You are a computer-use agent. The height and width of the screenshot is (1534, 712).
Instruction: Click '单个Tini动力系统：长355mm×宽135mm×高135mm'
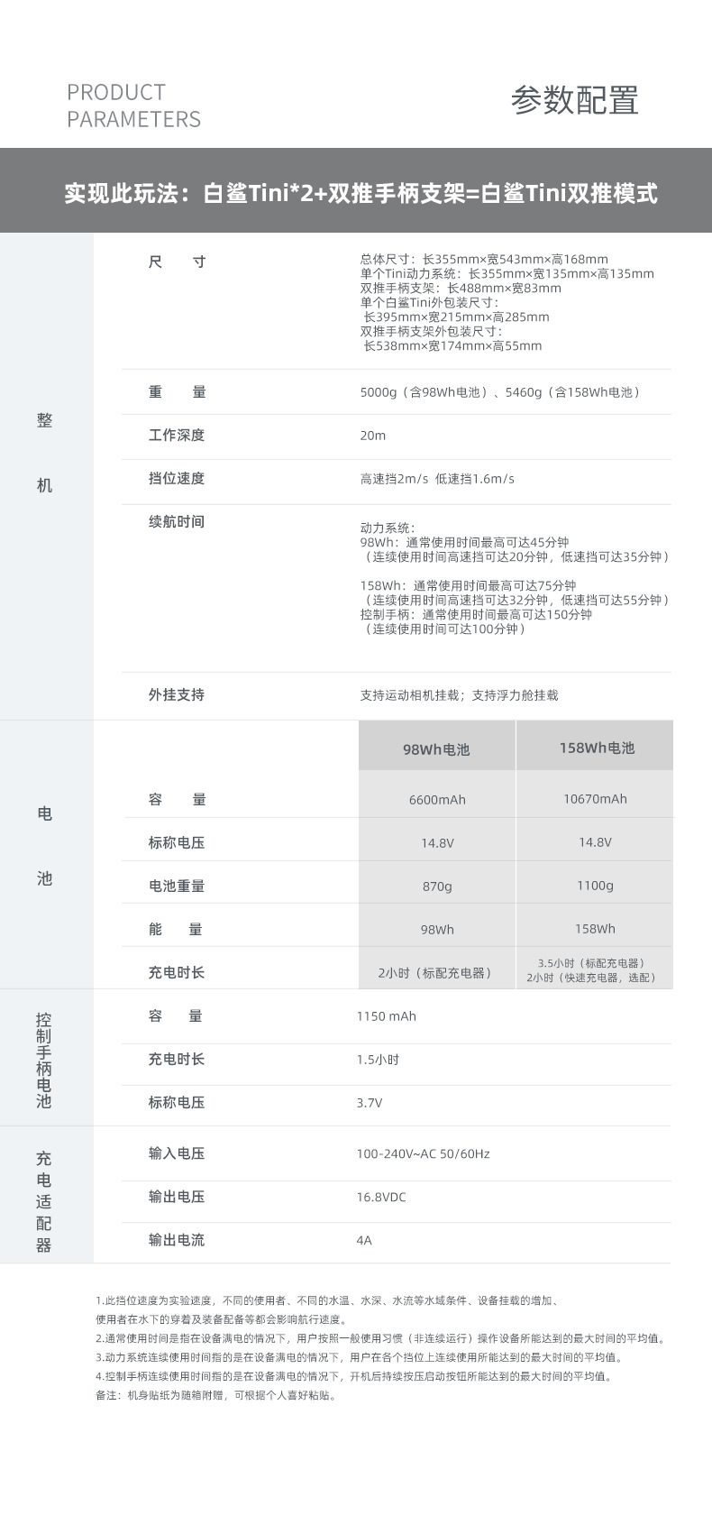507,273
